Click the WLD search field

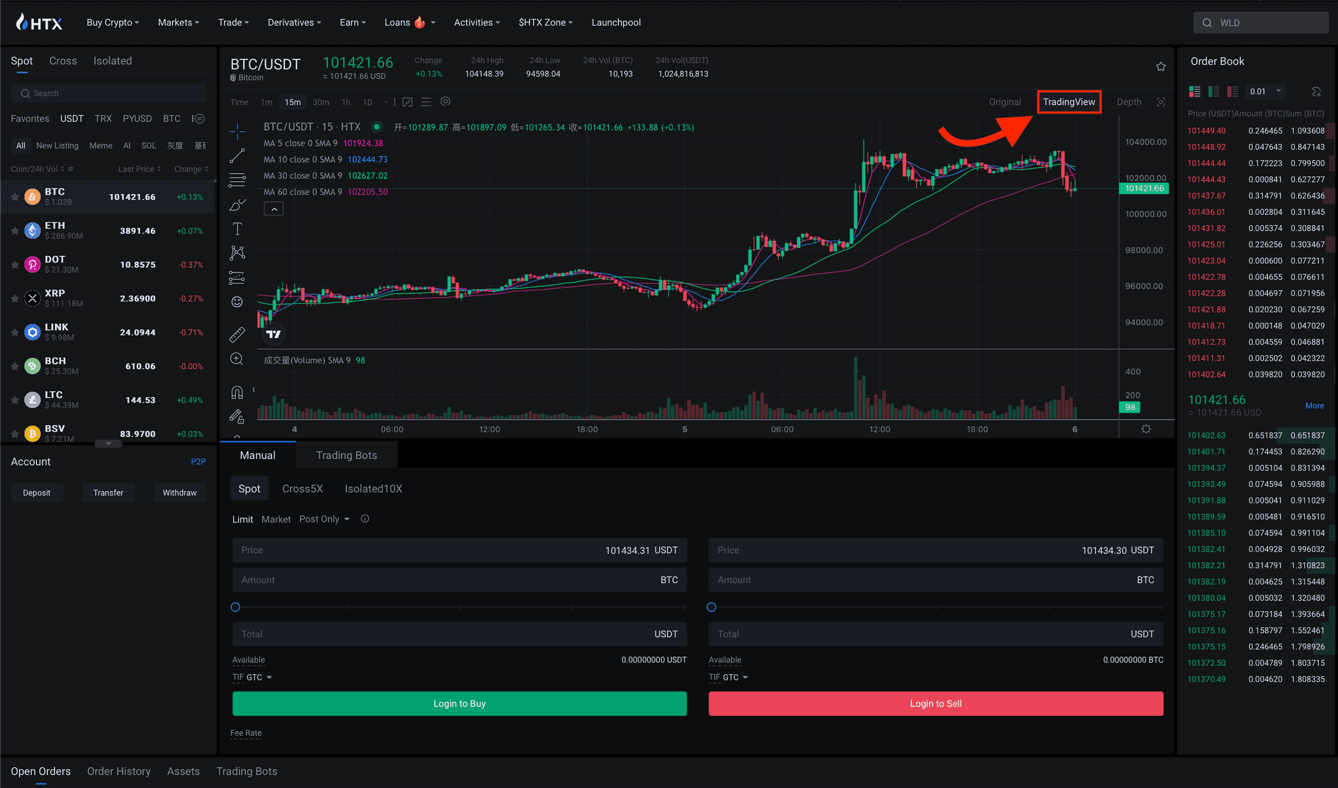point(1261,22)
